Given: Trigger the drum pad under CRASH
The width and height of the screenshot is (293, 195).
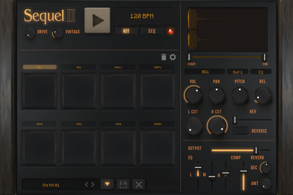Looking at the screenshot, I should click(158, 148).
